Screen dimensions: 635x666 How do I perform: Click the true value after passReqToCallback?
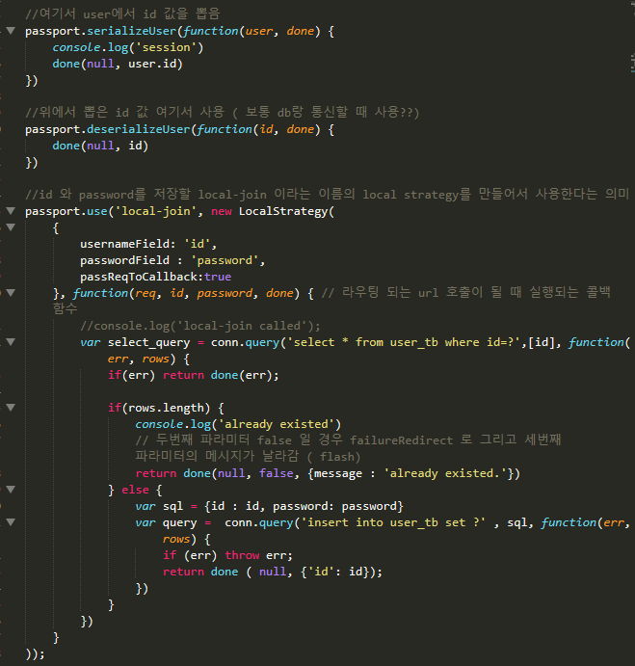[x=218, y=277]
